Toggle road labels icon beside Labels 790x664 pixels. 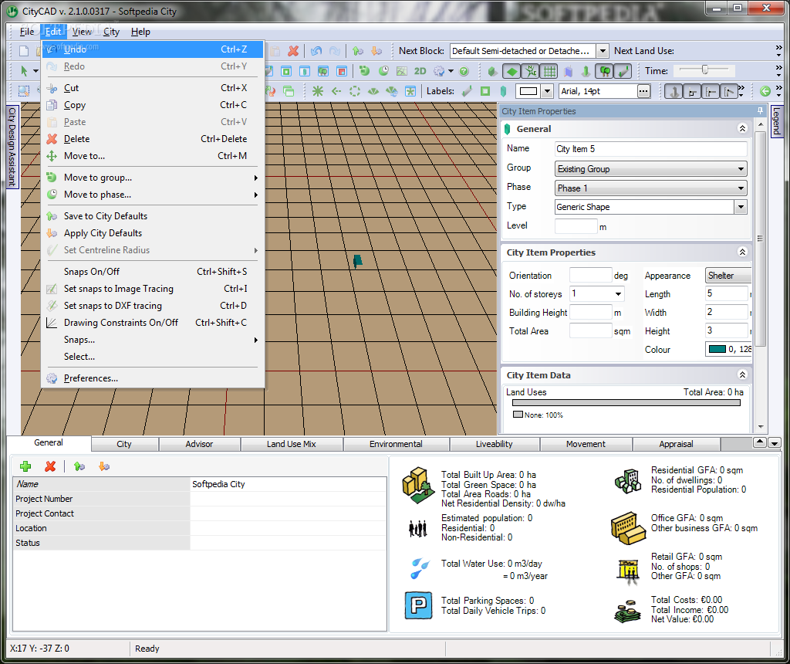467,91
